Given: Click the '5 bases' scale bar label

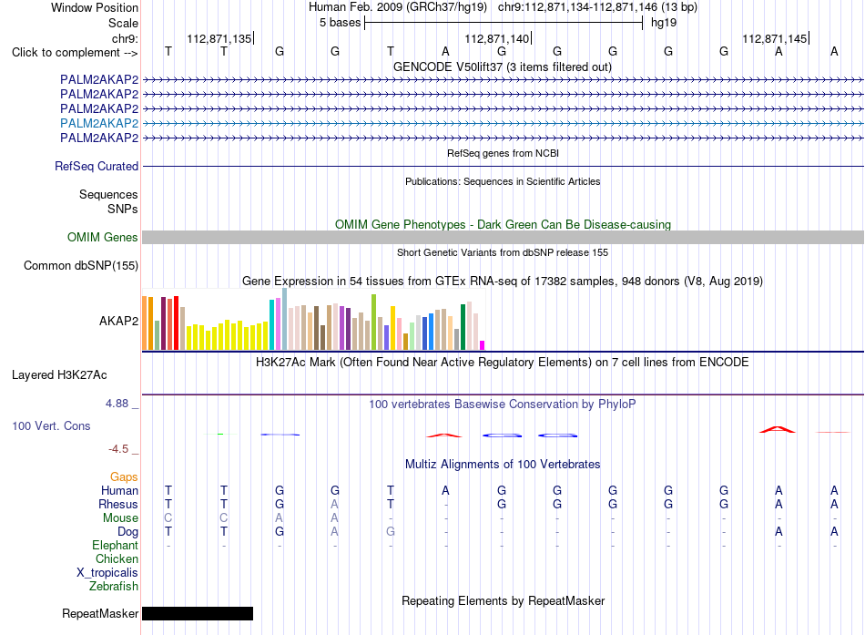Looking at the screenshot, I should (x=340, y=23).
